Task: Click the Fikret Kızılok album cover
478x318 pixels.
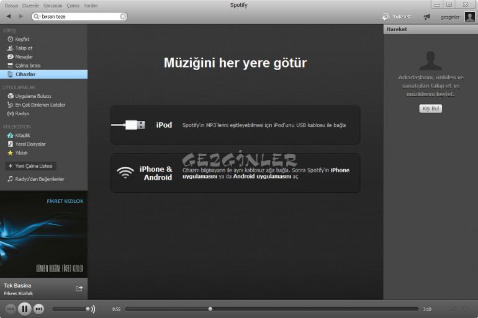Action: point(43,234)
